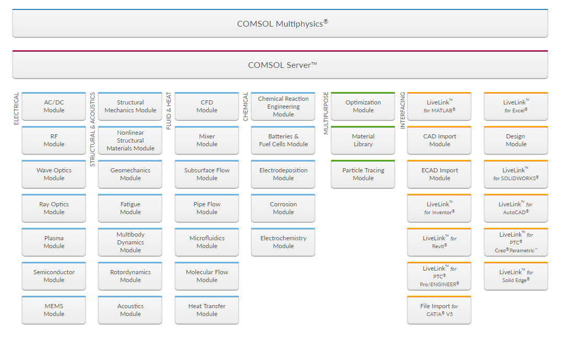The height and width of the screenshot is (339, 563).
Task: Click the Structural Mechanics Module
Action: click(130, 107)
